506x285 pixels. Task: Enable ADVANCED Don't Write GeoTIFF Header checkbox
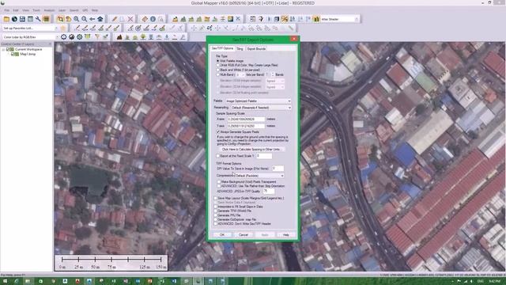point(216,223)
